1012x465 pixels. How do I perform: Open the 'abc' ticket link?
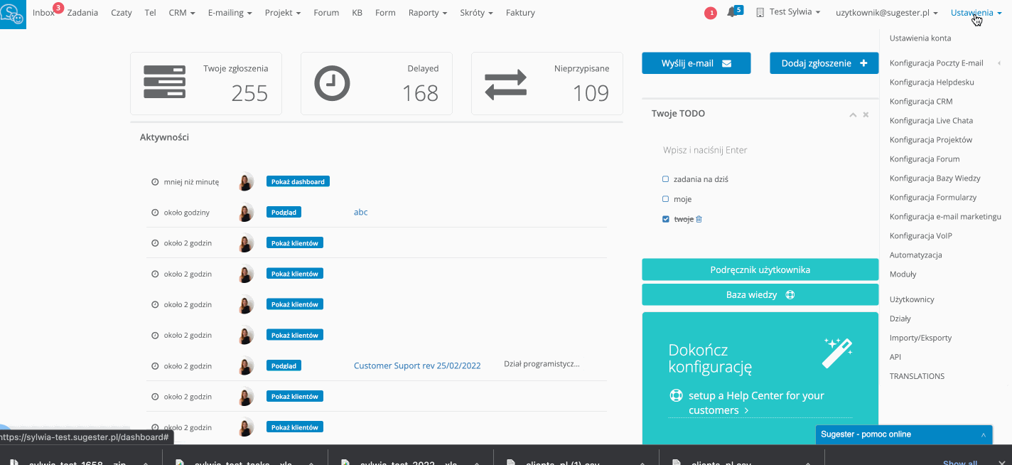click(x=361, y=212)
